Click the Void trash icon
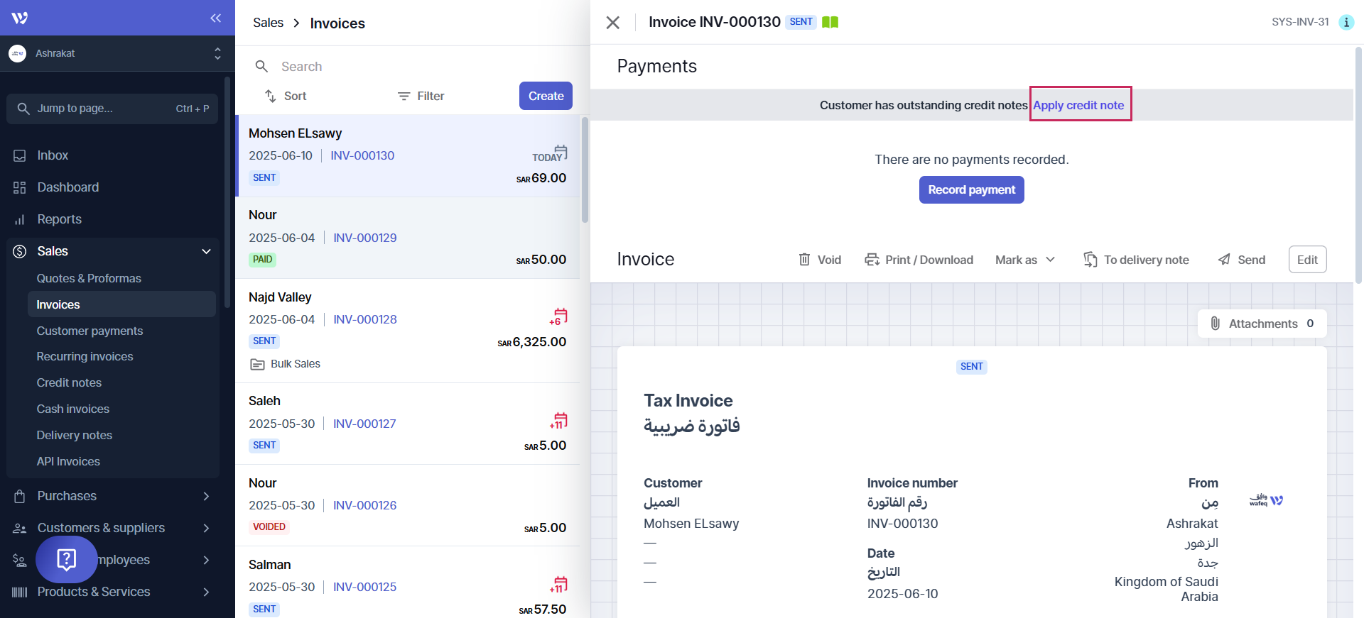This screenshot has height=618, width=1364. (804, 260)
